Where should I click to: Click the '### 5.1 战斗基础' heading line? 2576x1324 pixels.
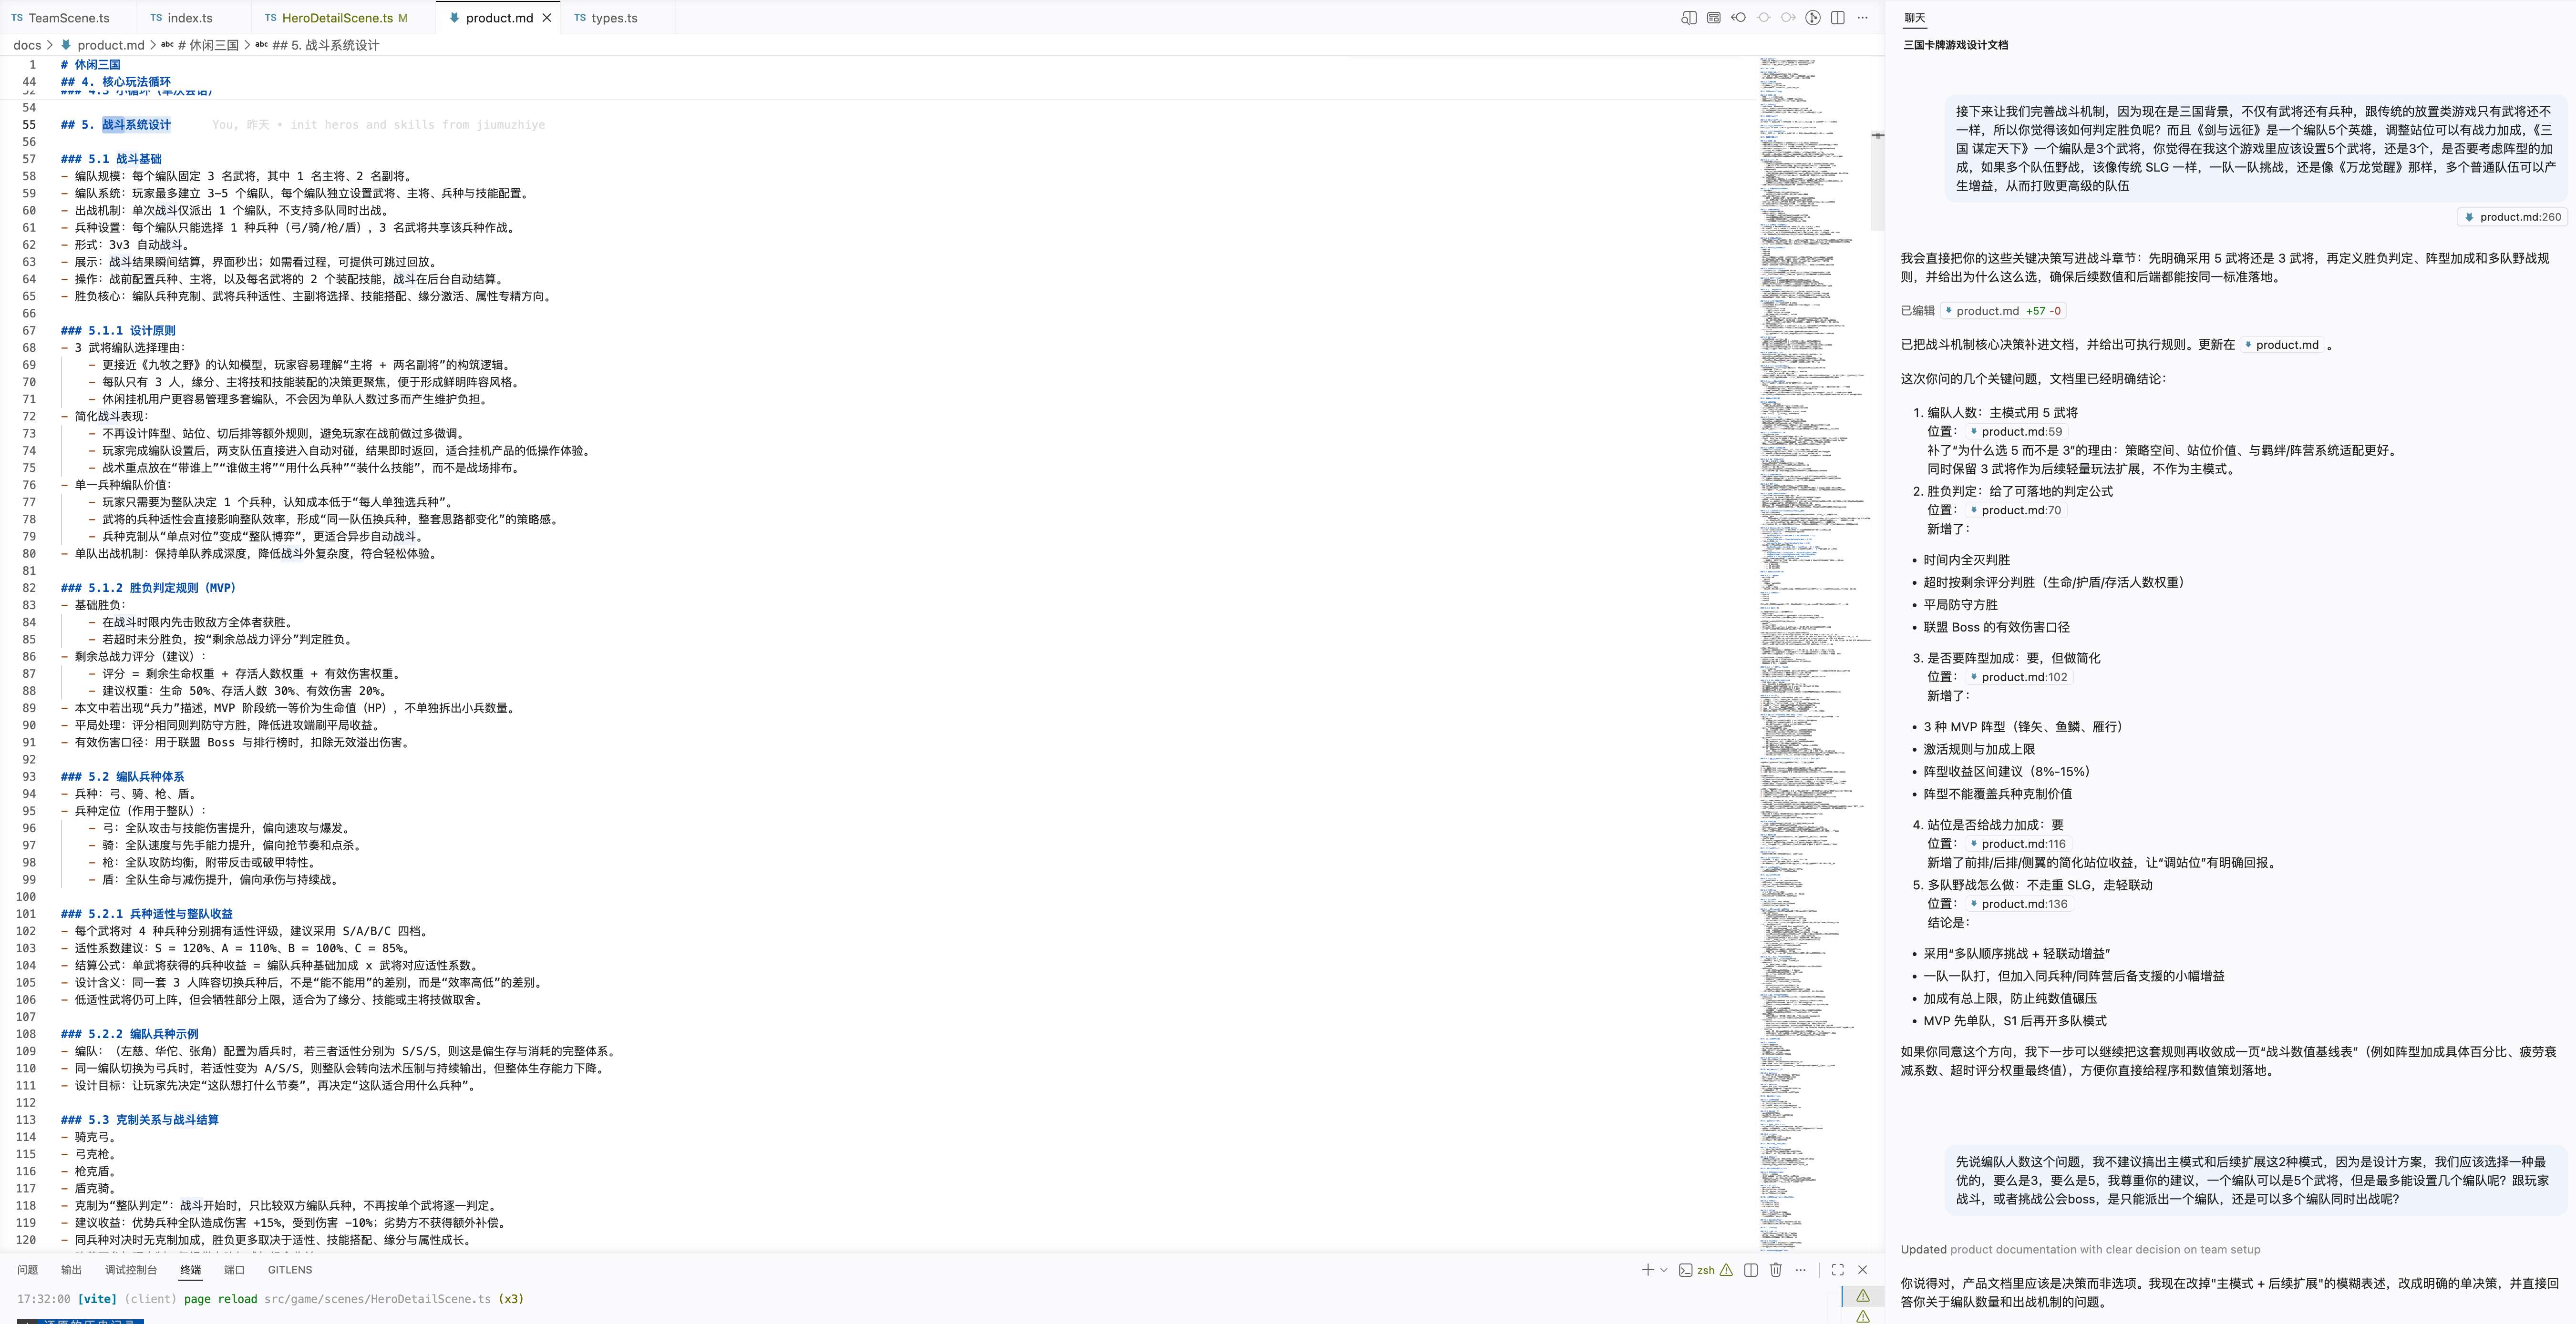110,159
